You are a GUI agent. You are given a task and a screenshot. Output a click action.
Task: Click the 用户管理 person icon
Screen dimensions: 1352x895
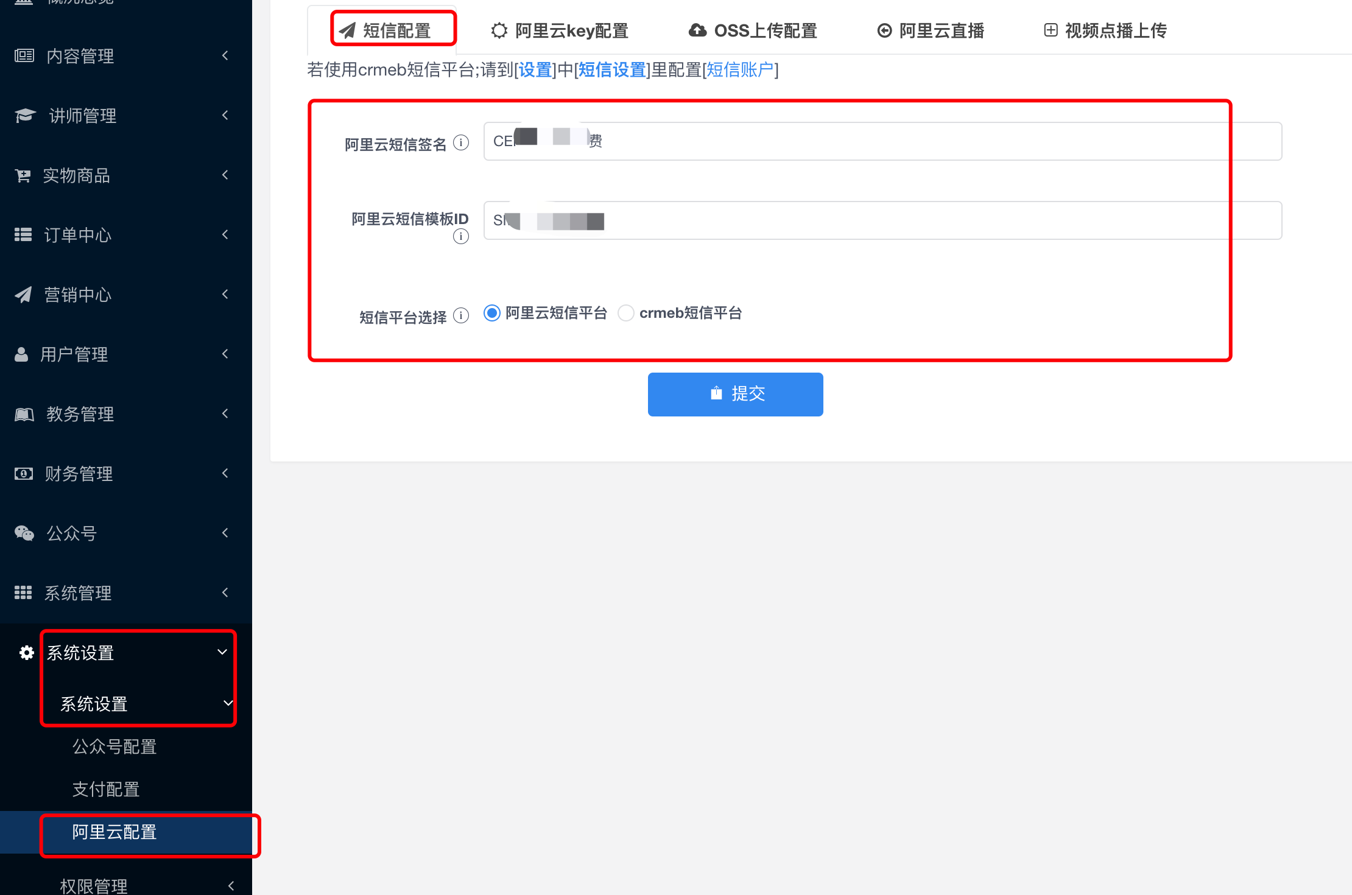point(21,354)
